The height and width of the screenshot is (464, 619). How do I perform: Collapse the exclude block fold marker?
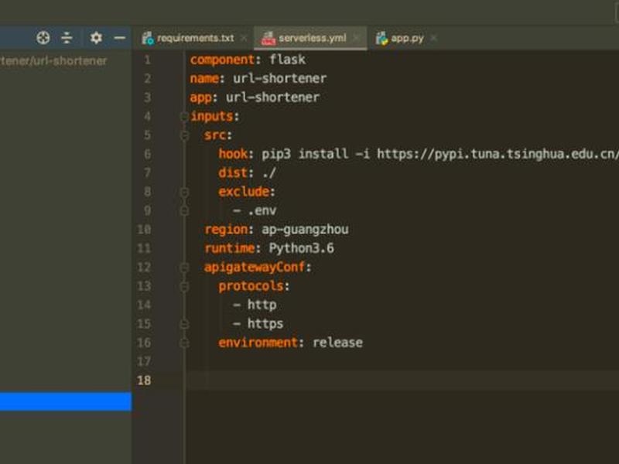[184, 192]
